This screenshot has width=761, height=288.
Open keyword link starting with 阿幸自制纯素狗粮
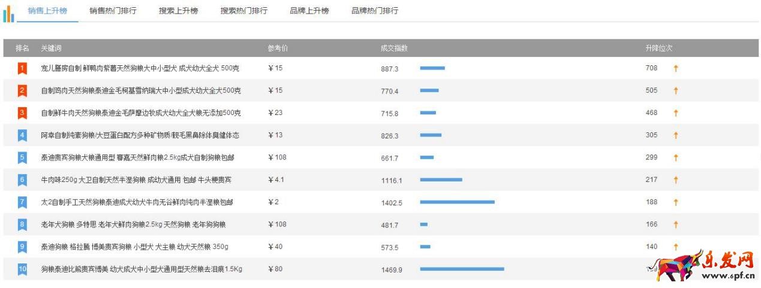tap(140, 135)
